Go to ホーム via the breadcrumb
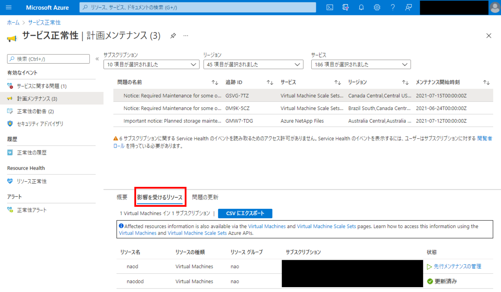The width and height of the screenshot is (501, 292). click(13, 22)
